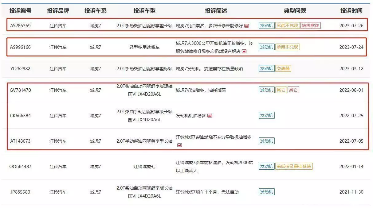Click 江铃汽车 brand in AY286369 row

[x=58, y=26]
